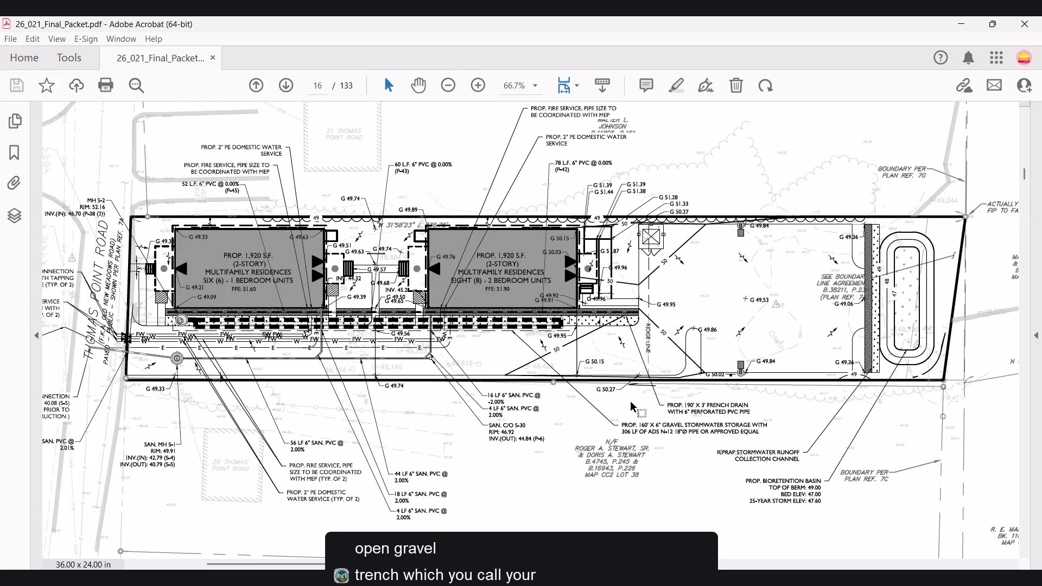Select the 26_021_Final_Packet document tab
1042x586 pixels.
tap(160, 58)
